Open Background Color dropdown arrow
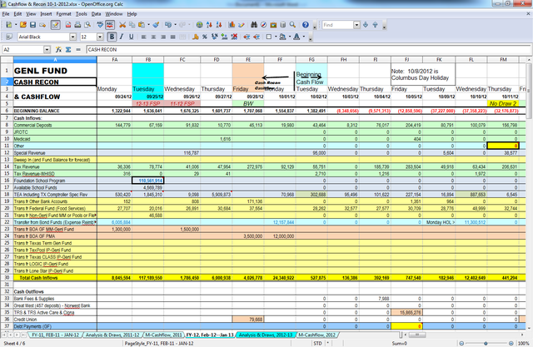The width and height of the screenshot is (533, 347). pos(289,37)
